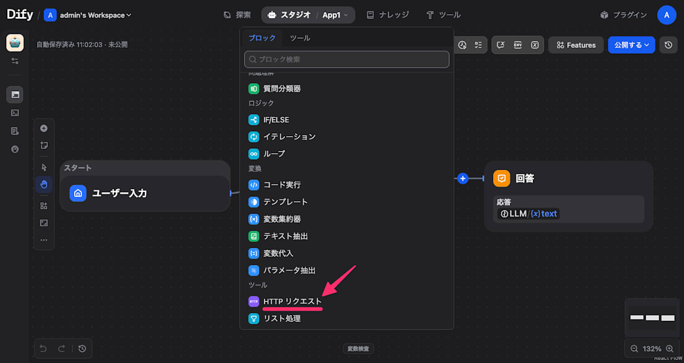Select the ユーザー入力 start node
Viewport: 684px width, 363px height.
tap(145, 193)
